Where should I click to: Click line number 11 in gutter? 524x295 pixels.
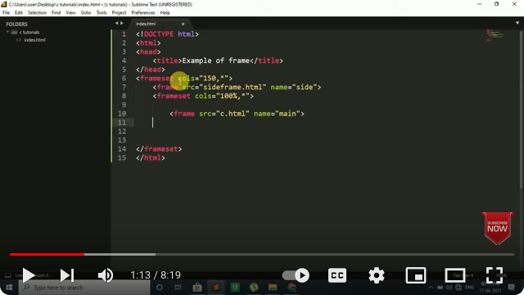point(122,122)
